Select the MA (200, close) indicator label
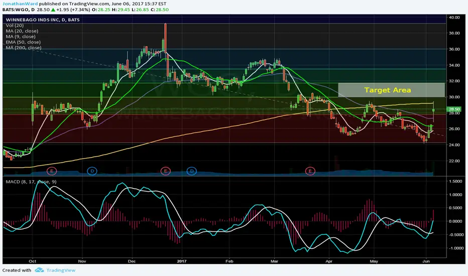 pos(24,48)
